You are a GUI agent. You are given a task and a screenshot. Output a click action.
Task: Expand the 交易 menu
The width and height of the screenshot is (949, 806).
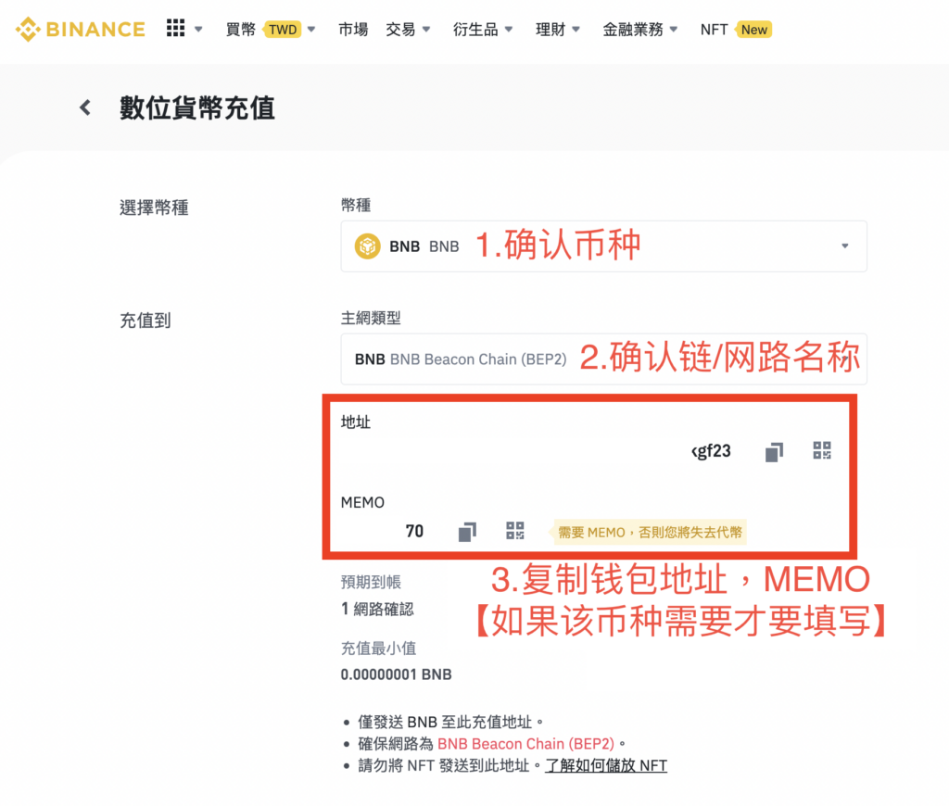coord(408,29)
